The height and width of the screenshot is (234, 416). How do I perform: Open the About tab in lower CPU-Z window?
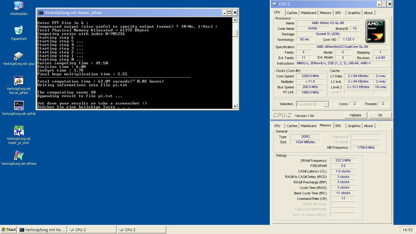tap(368, 126)
